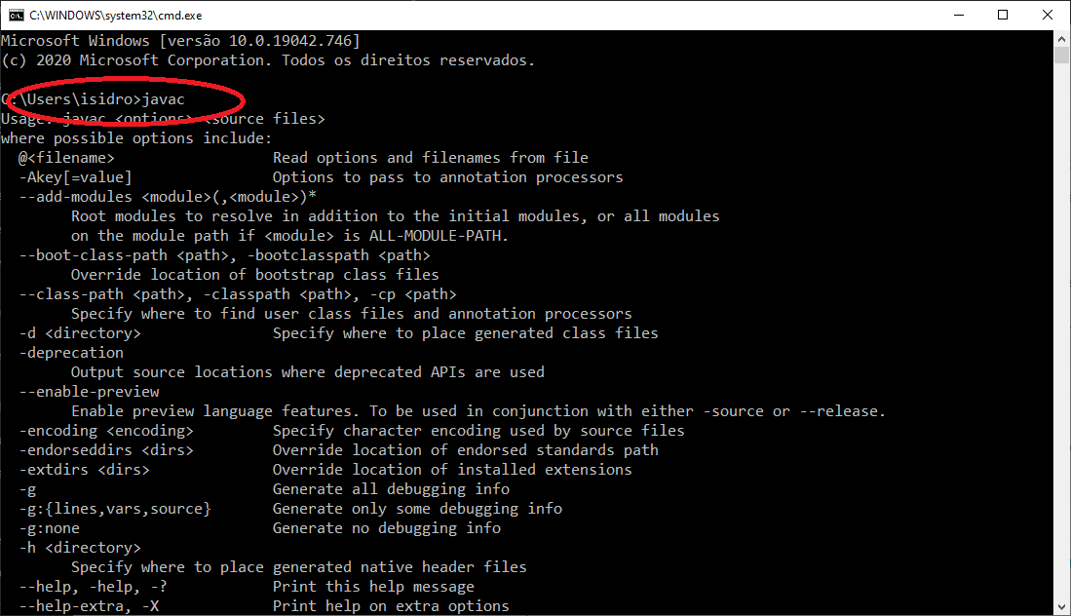
Task: Click the --help-extra, -X option
Action: 89,606
